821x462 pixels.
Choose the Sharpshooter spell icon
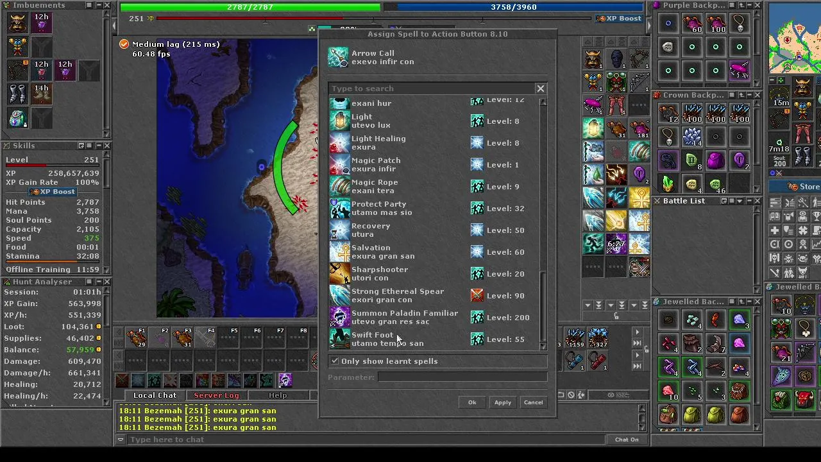tap(339, 274)
